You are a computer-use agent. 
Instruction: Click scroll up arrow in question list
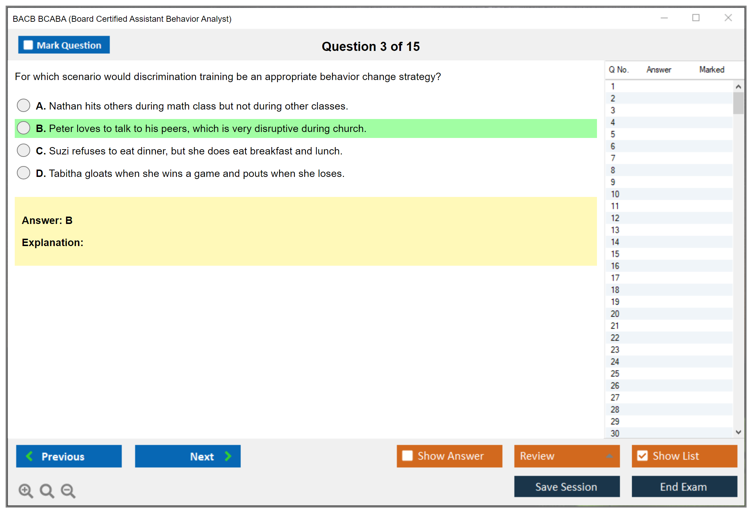pyautogui.click(x=738, y=87)
